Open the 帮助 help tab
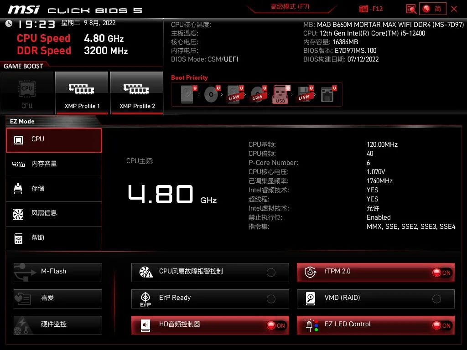This screenshot has width=467, height=350. pos(54,239)
